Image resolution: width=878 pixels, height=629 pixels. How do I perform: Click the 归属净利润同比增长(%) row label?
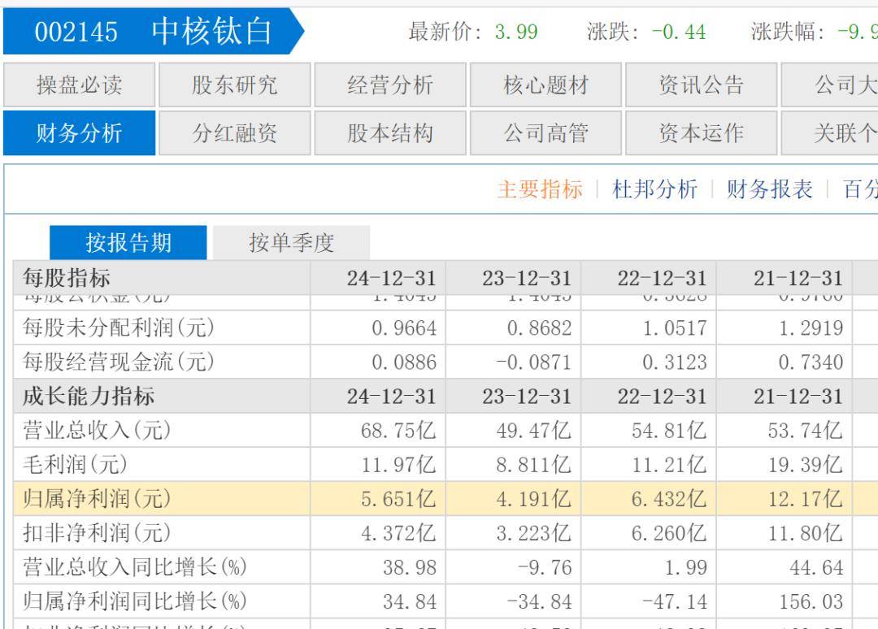134,601
